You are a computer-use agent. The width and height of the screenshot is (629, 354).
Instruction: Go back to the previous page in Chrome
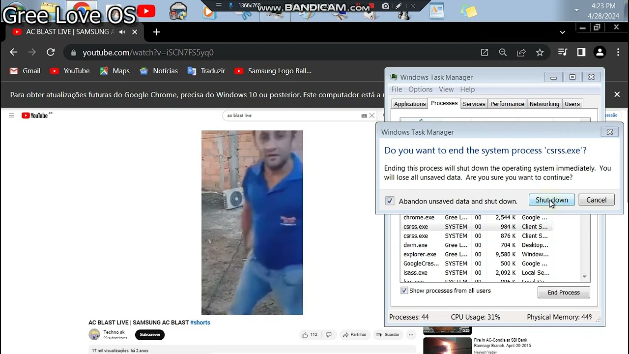13,52
